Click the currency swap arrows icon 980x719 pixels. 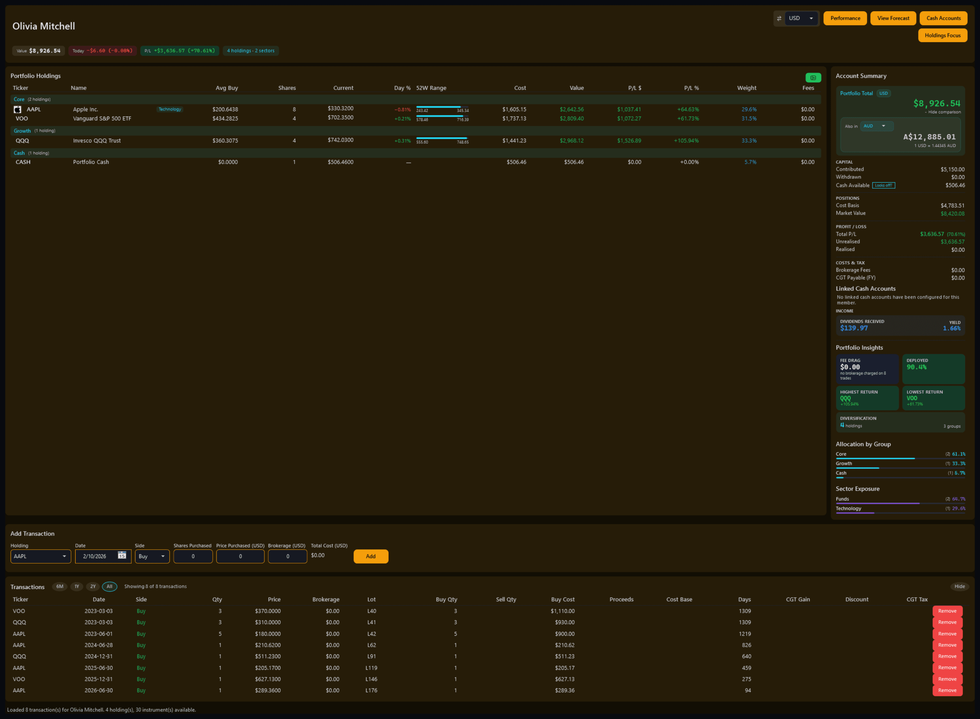click(x=779, y=18)
